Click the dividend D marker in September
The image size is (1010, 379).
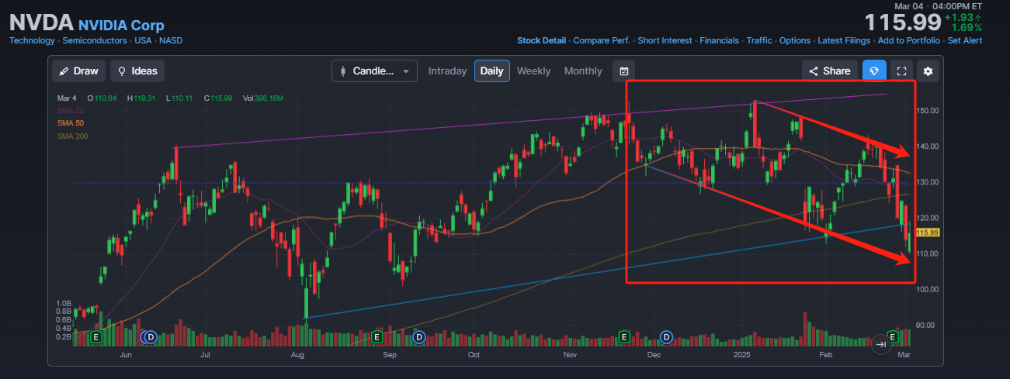pos(419,337)
